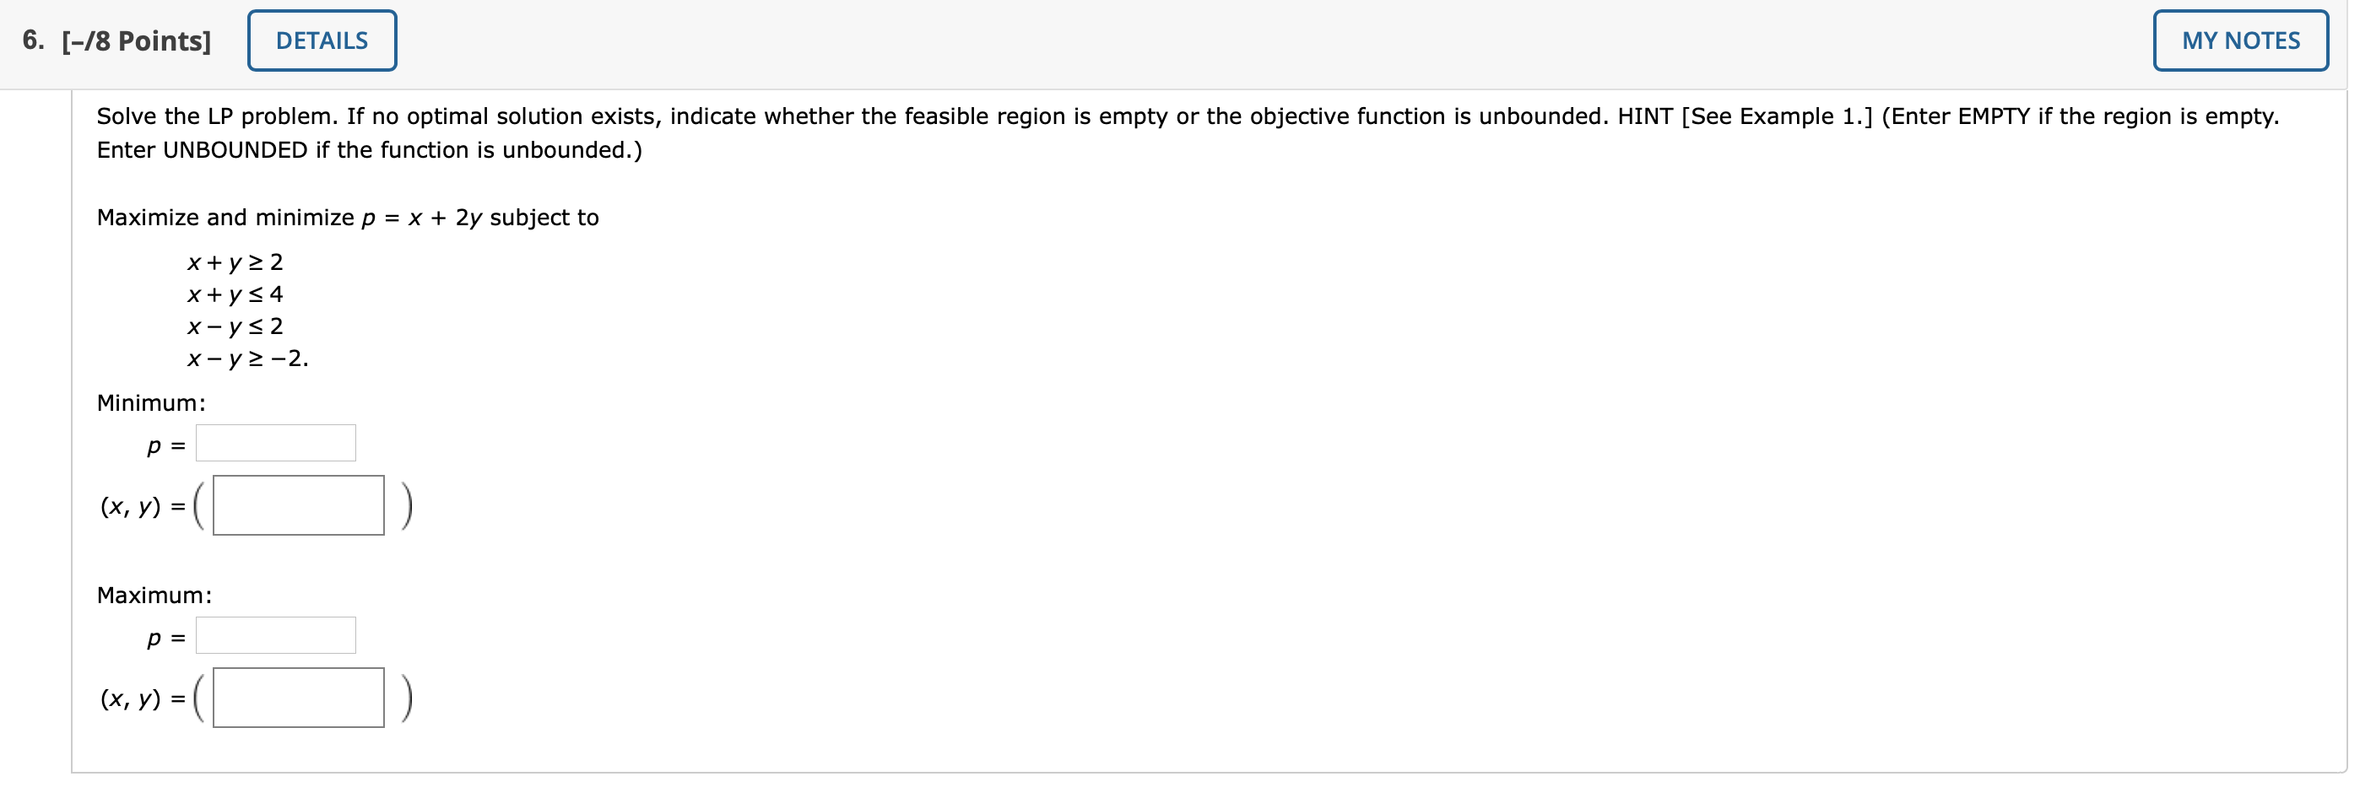Select the Minimum: section label
Image resolution: width=2360 pixels, height=798 pixels.
click(150, 402)
